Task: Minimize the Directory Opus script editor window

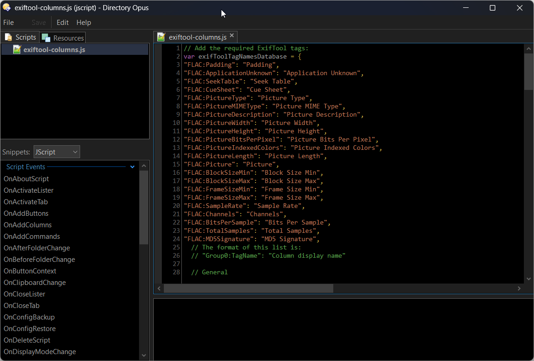Action: (x=466, y=7)
